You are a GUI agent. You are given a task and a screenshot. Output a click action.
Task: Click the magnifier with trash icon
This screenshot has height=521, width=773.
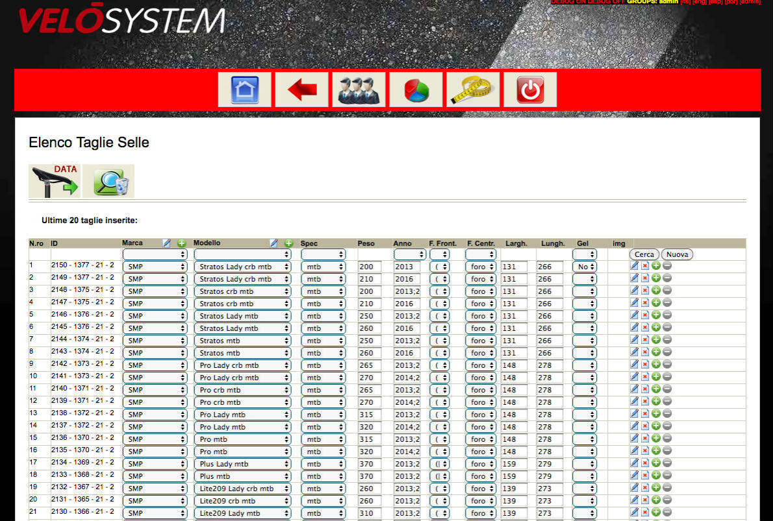coord(108,181)
